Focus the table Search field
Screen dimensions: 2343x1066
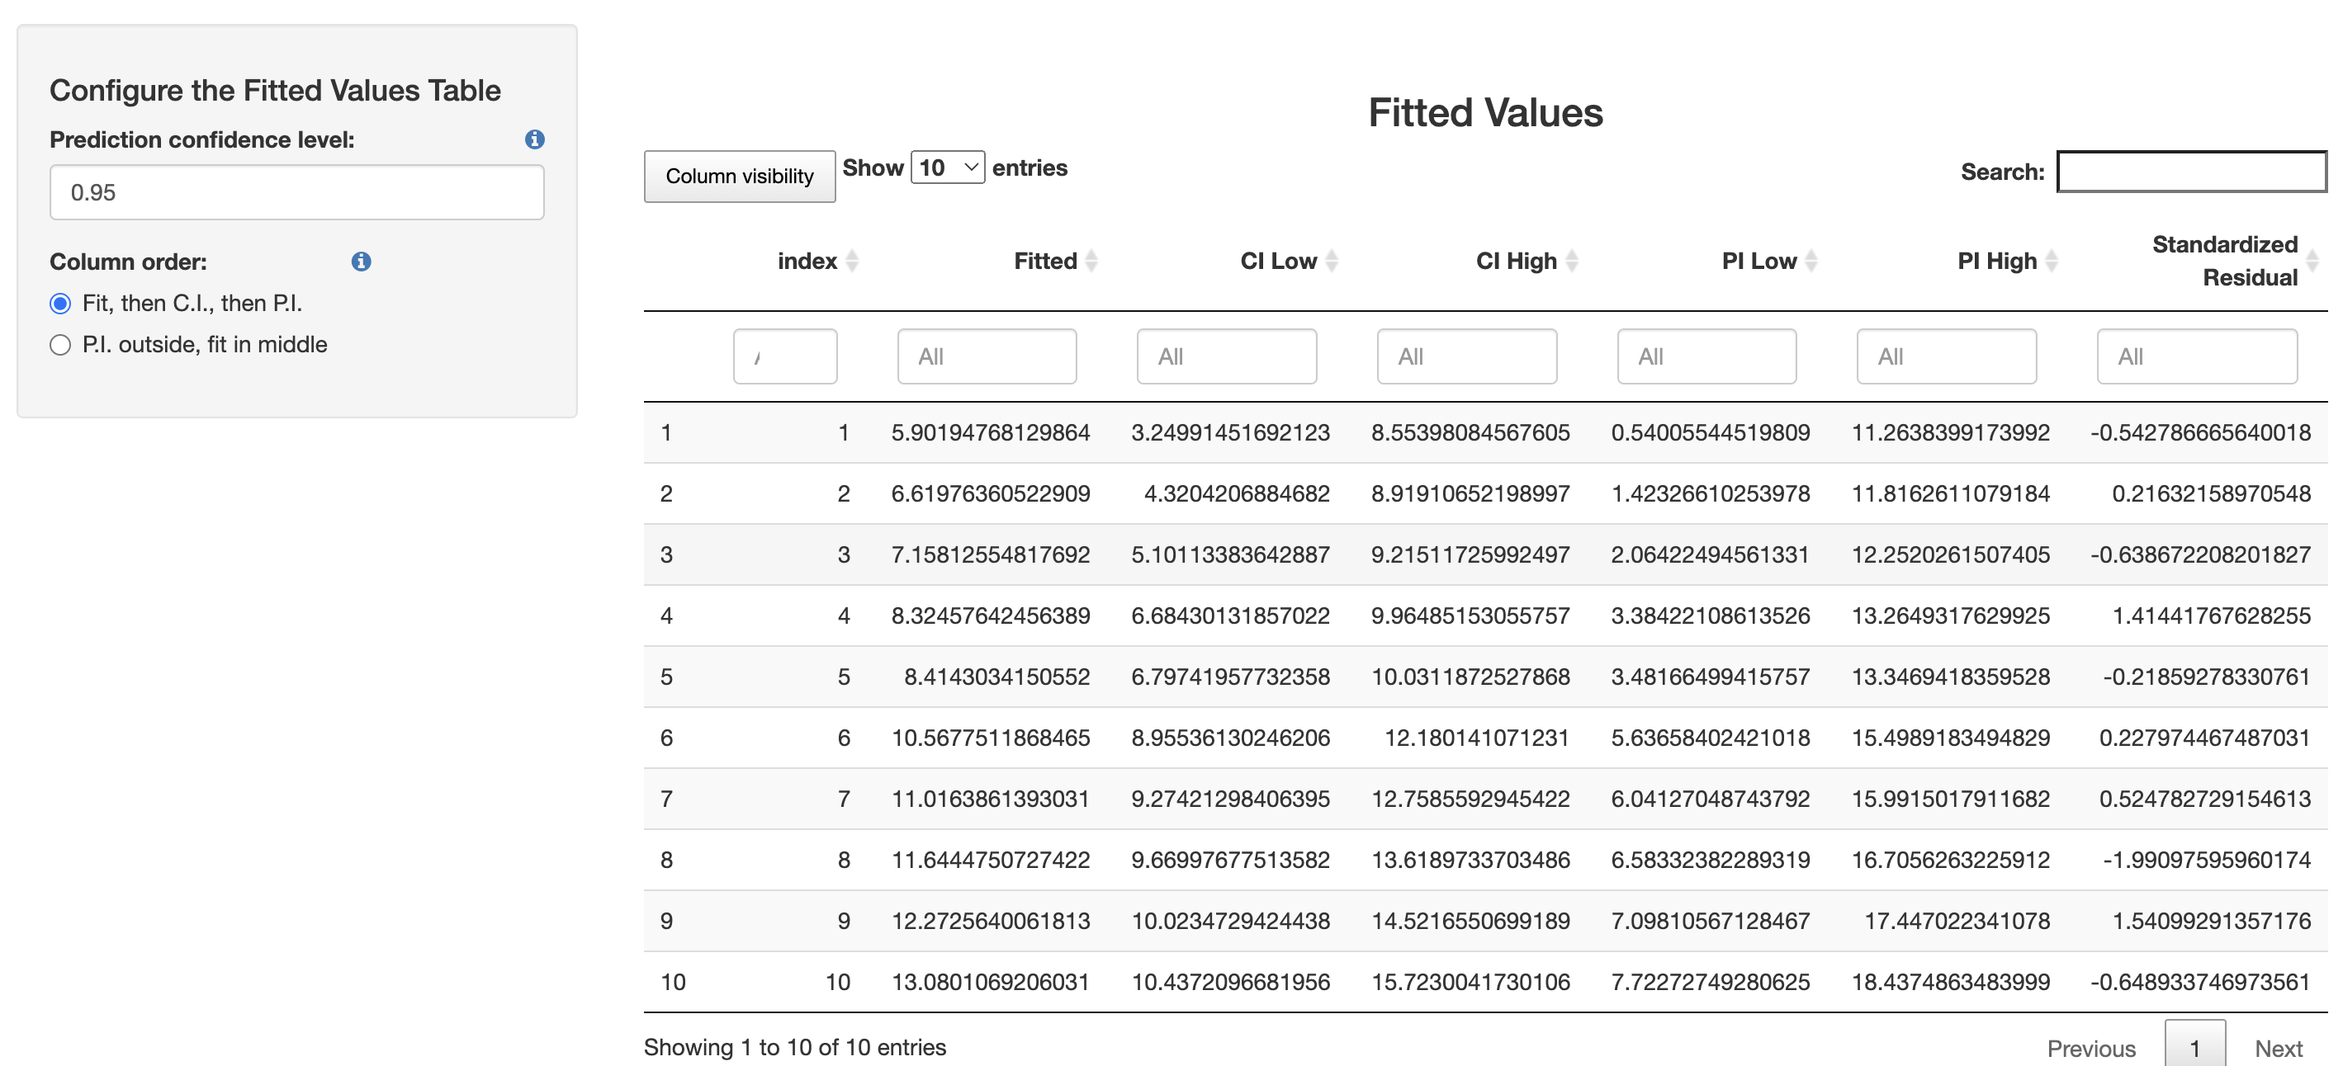(x=2190, y=172)
